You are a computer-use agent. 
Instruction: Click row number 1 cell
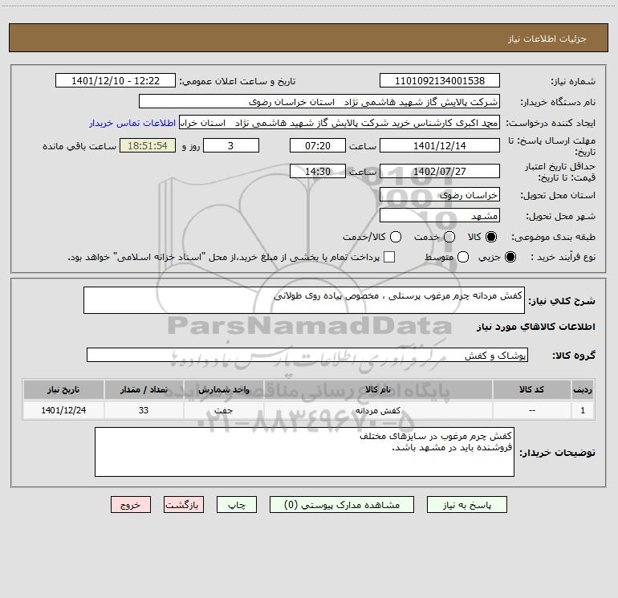point(583,410)
